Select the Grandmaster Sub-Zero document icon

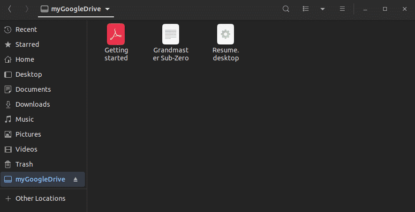click(171, 34)
